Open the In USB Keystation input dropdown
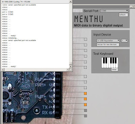This screenshot has width=135, height=124. pyautogui.click(x=108, y=41)
